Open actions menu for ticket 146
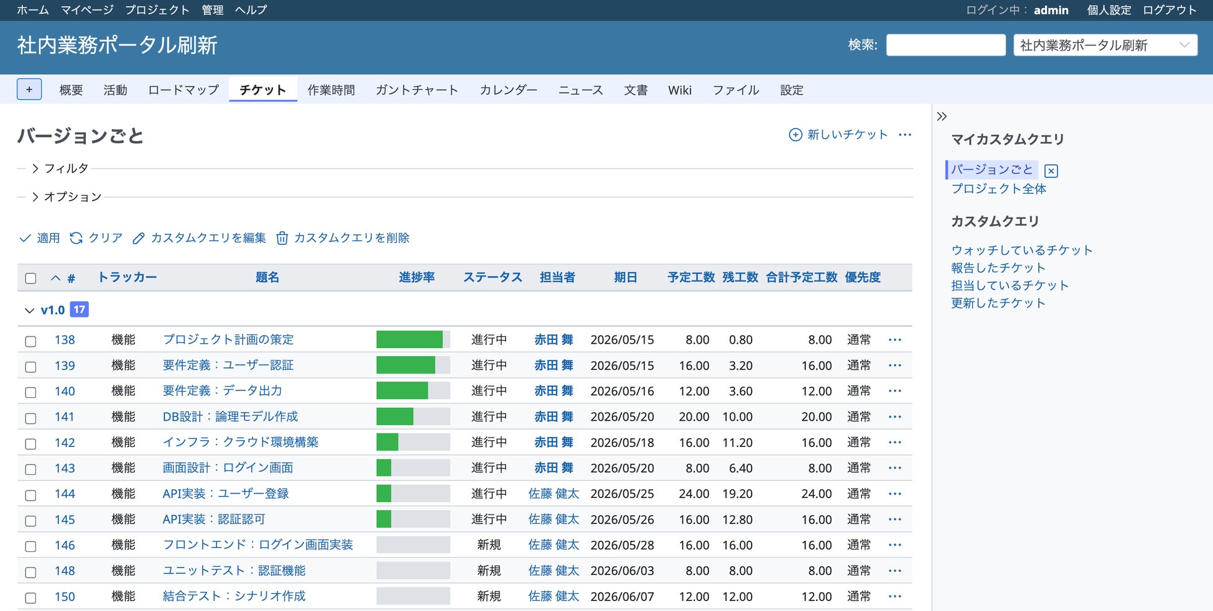This screenshot has height=611, width=1213. point(895,545)
